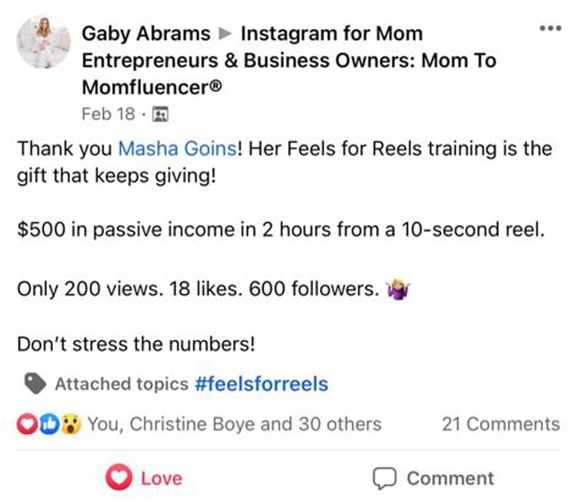Toggle the Love reaction heart button
The height and width of the screenshot is (502, 578).
[x=120, y=478]
